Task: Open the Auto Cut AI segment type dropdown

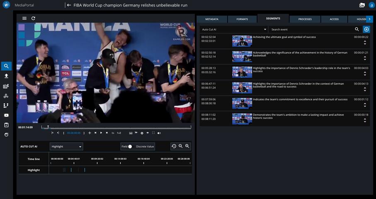Action: tap(234, 29)
